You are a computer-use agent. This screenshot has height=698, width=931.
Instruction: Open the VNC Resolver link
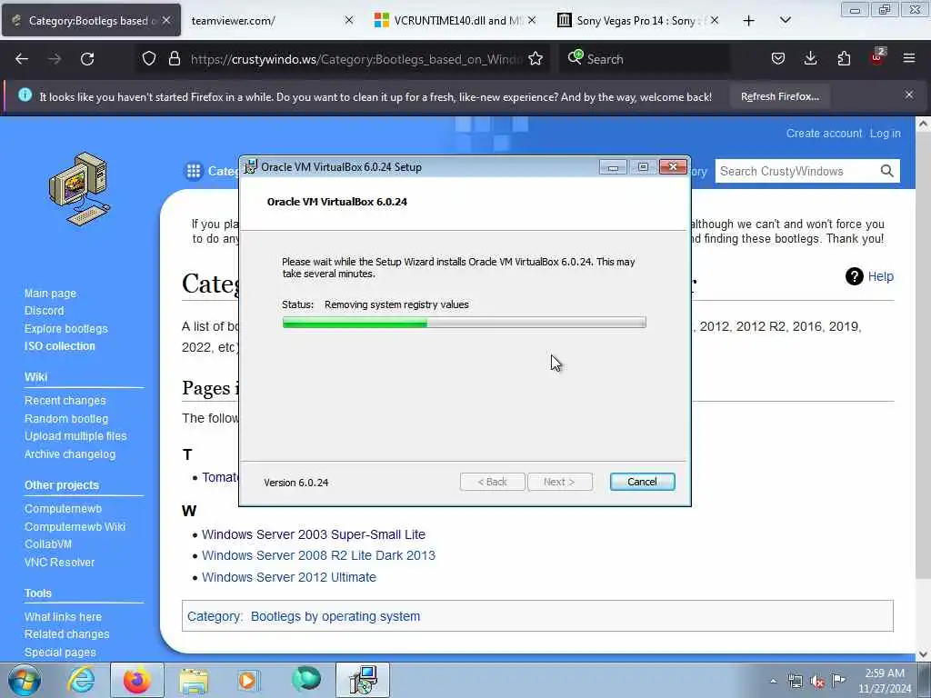tap(59, 562)
